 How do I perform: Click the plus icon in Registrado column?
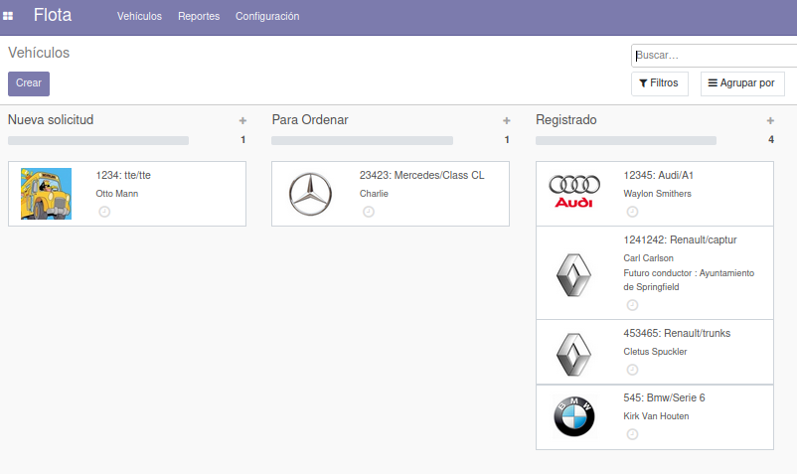770,120
